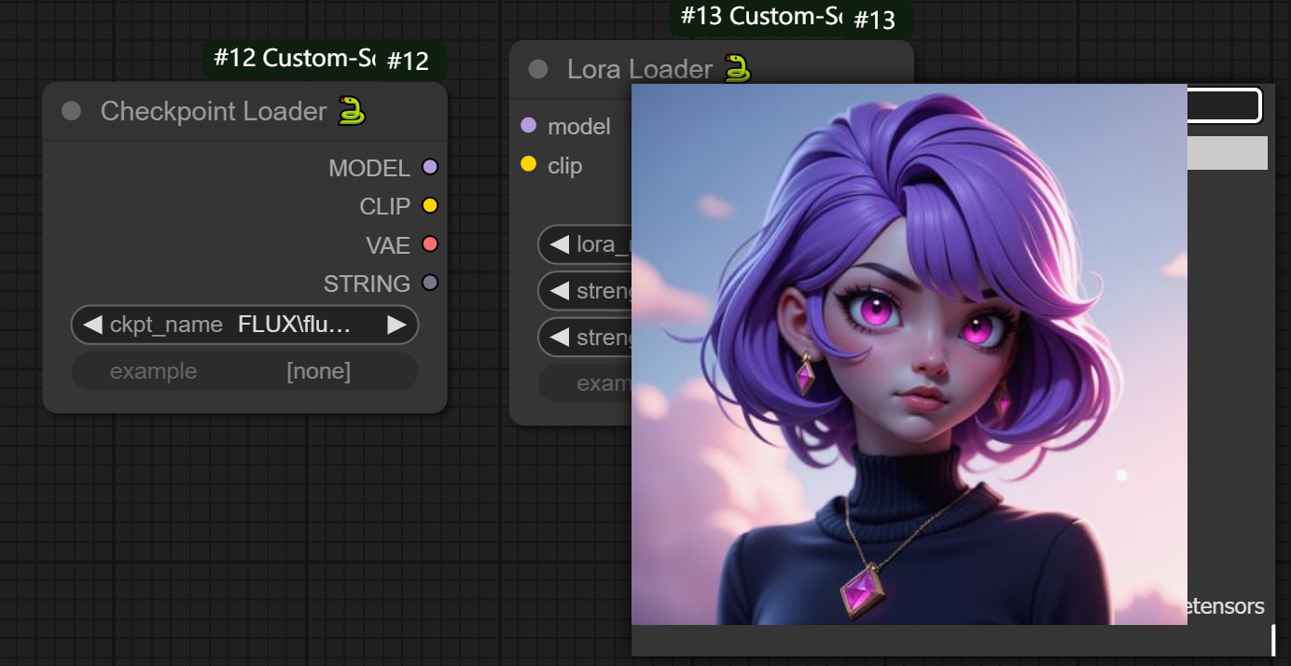Collapse the Checkpoint Loader node via its gray dot
Viewport: 1291px width, 666px height.
pyautogui.click(x=71, y=112)
